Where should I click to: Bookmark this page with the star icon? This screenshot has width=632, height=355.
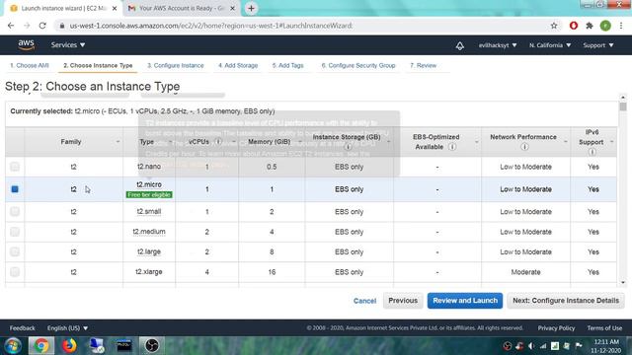coord(554,26)
